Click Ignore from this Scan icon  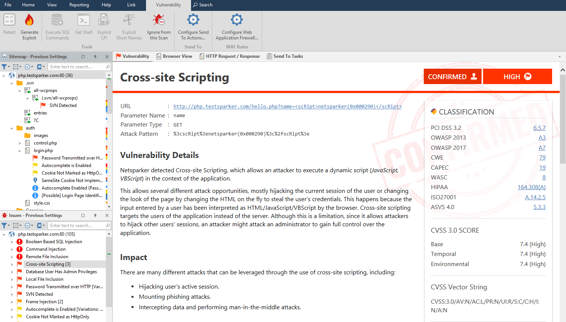159,20
